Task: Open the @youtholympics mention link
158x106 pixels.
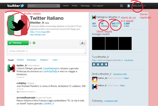Action: 51,68
